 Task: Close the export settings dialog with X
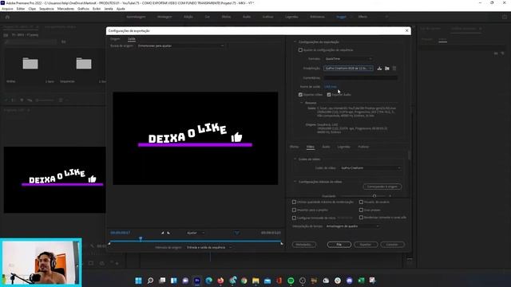[x=406, y=30]
